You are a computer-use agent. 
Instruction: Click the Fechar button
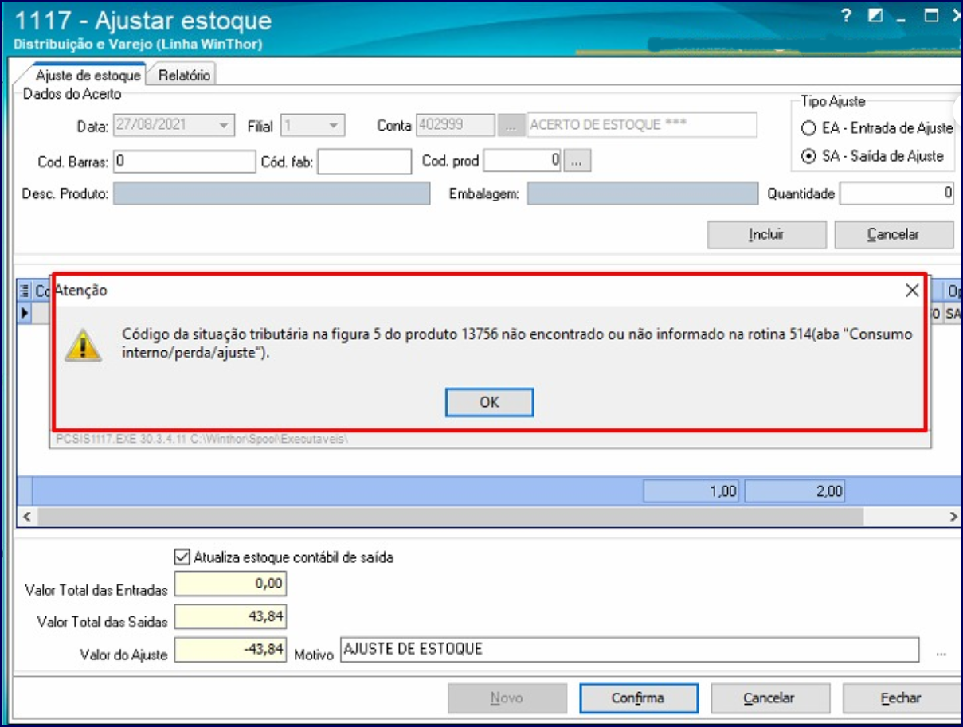click(901, 698)
